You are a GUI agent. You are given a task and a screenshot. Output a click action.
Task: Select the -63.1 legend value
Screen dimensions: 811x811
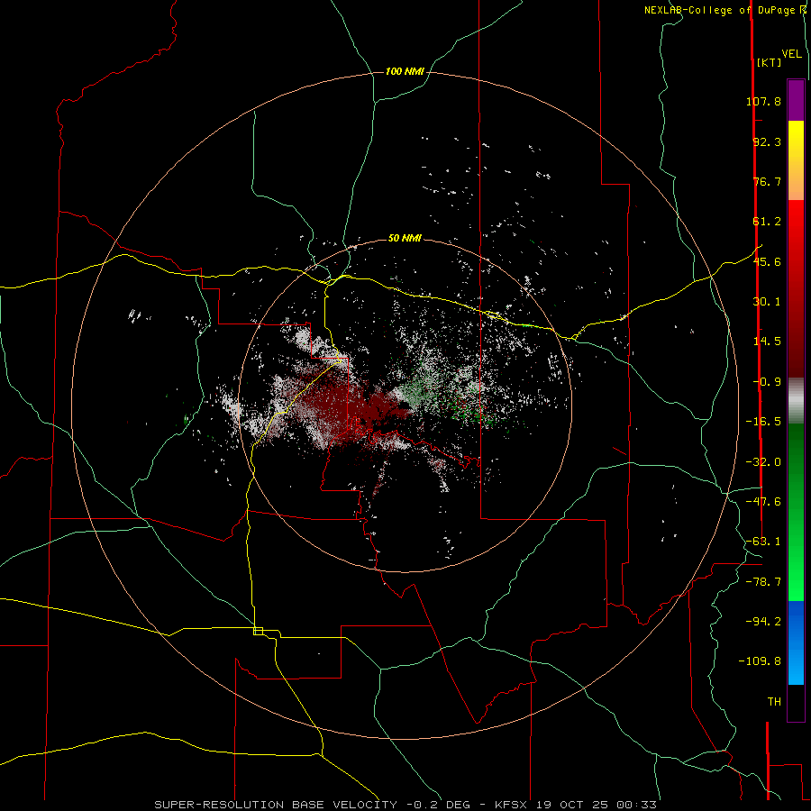pyautogui.click(x=763, y=542)
